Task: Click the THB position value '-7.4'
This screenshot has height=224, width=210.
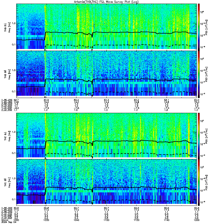Action: tap(167, 108)
